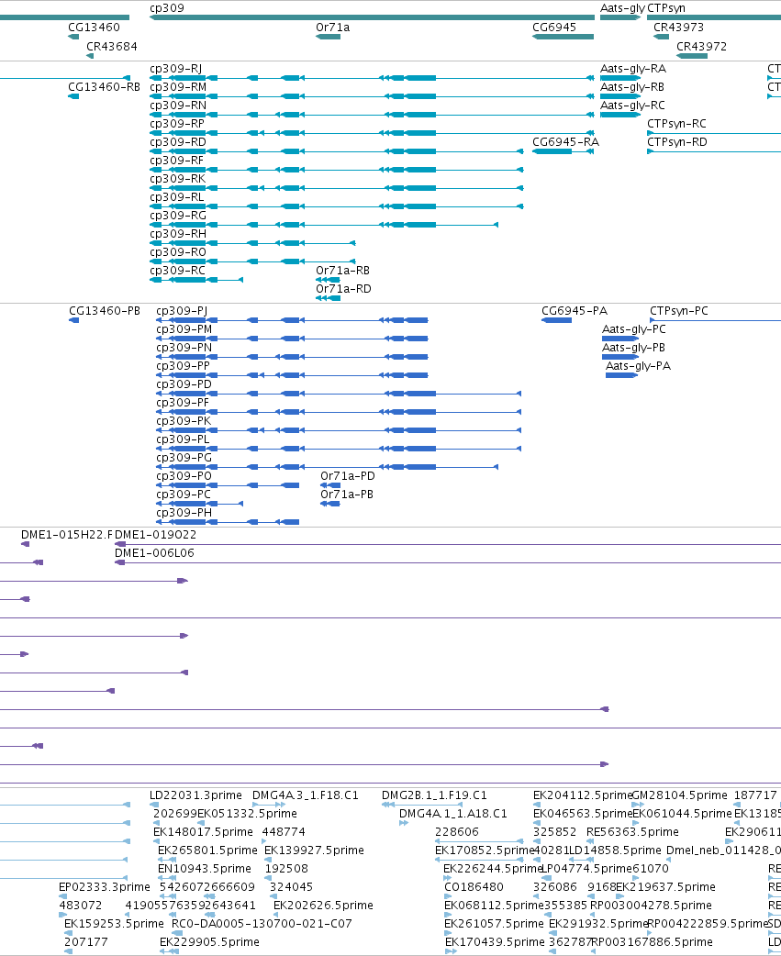Select protein cp309-PK

pos(184,420)
